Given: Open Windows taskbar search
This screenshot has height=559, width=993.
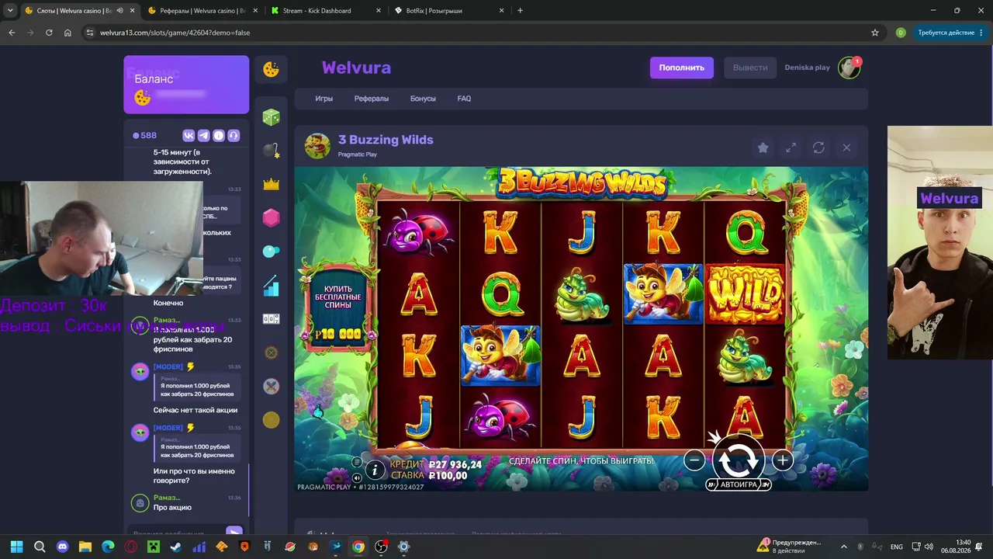Looking at the screenshot, I should 40,547.
